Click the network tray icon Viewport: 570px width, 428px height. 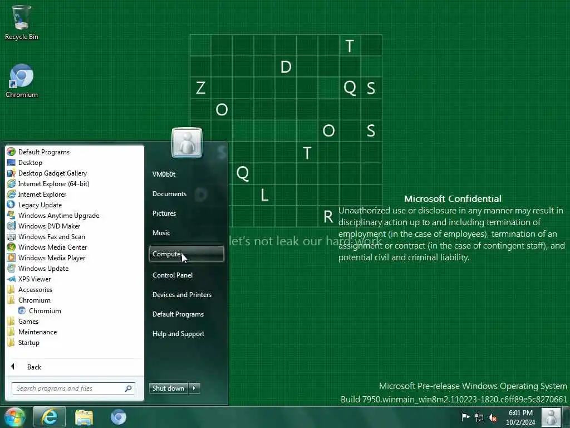click(479, 417)
